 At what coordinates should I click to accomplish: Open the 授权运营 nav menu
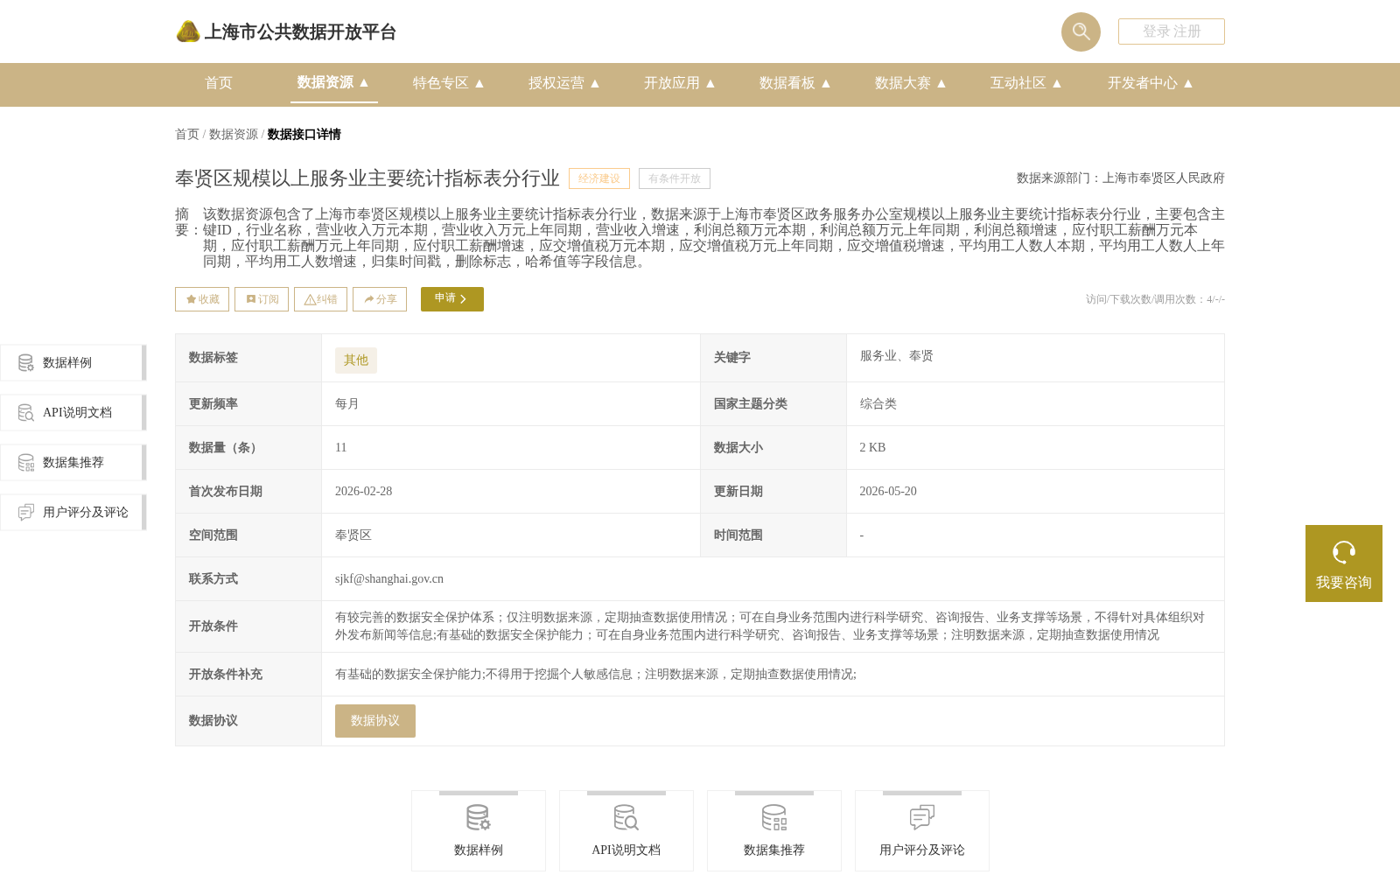[556, 83]
